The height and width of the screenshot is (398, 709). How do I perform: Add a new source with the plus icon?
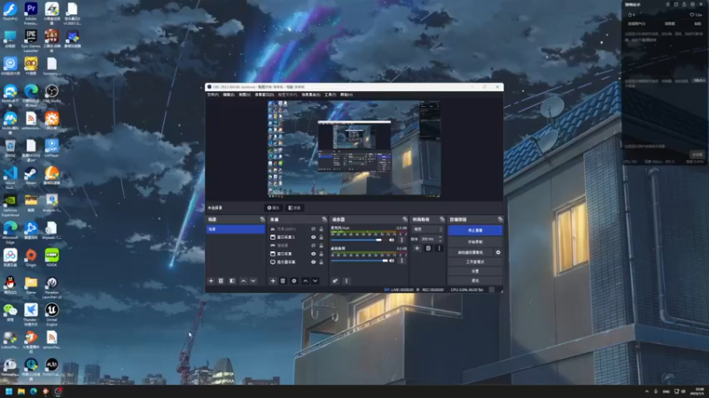click(273, 280)
